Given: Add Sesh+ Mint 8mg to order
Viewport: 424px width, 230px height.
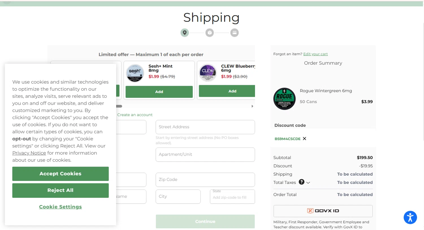Looking at the screenshot, I should click(x=159, y=92).
